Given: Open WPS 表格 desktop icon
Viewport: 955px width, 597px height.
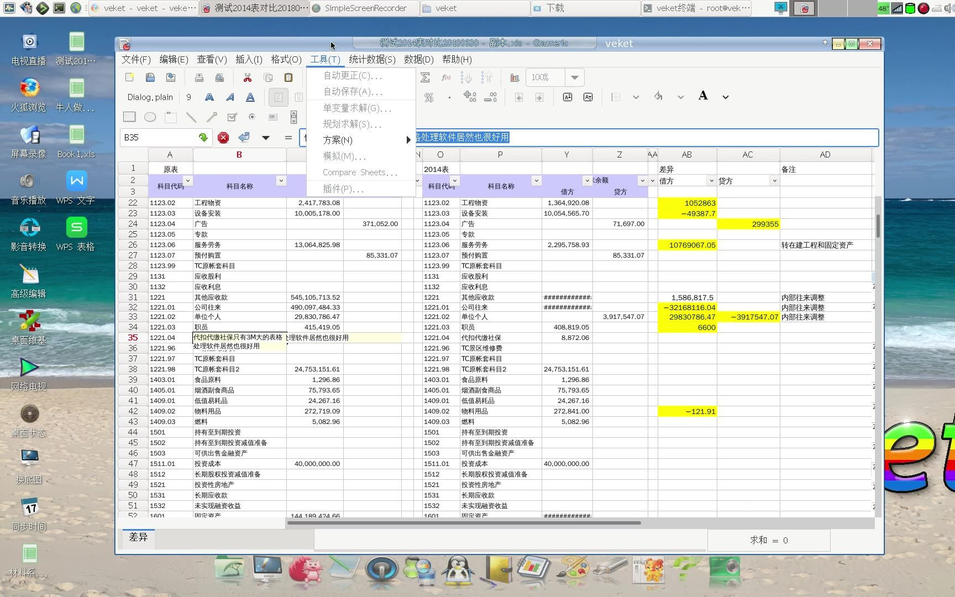Looking at the screenshot, I should (75, 234).
